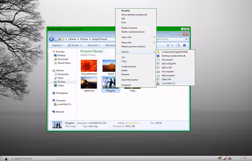Select the Penguins picture thumbnail
Viewport: 252px width, 161px height.
109,83
